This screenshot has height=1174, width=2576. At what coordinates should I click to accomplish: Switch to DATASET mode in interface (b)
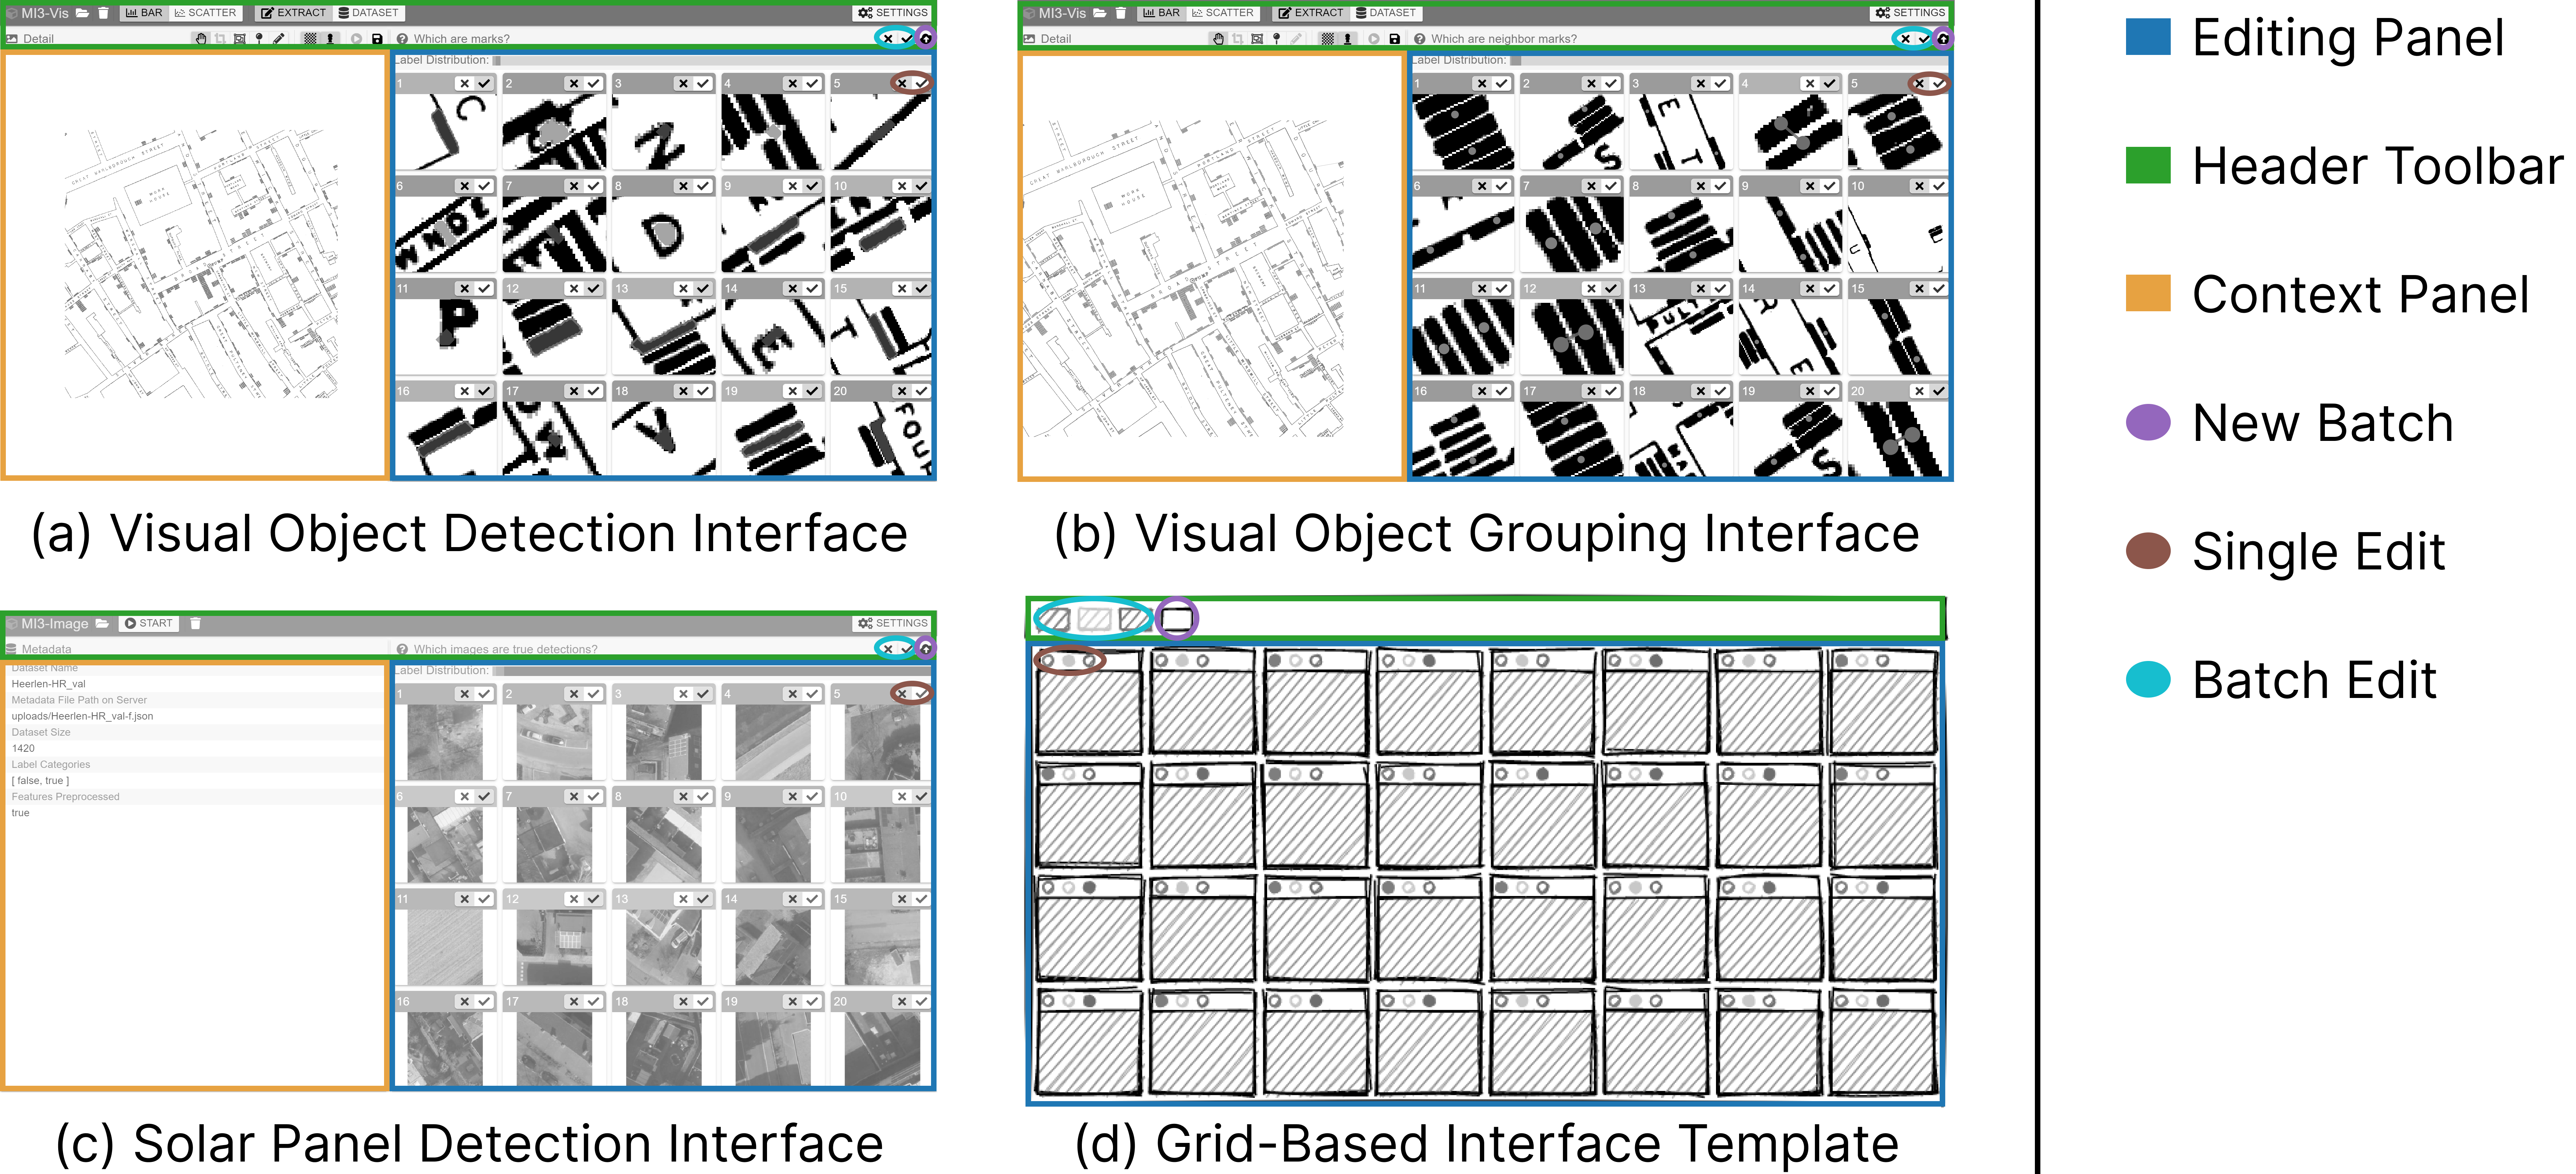coord(1386,13)
